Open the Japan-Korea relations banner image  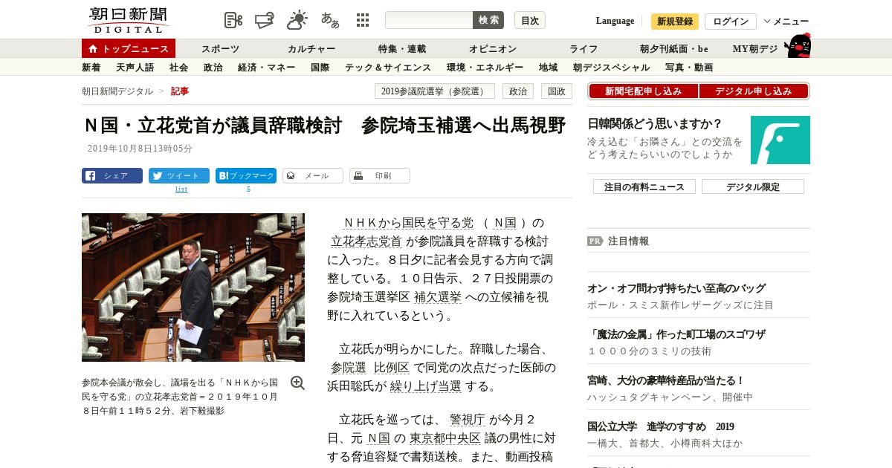(780, 140)
